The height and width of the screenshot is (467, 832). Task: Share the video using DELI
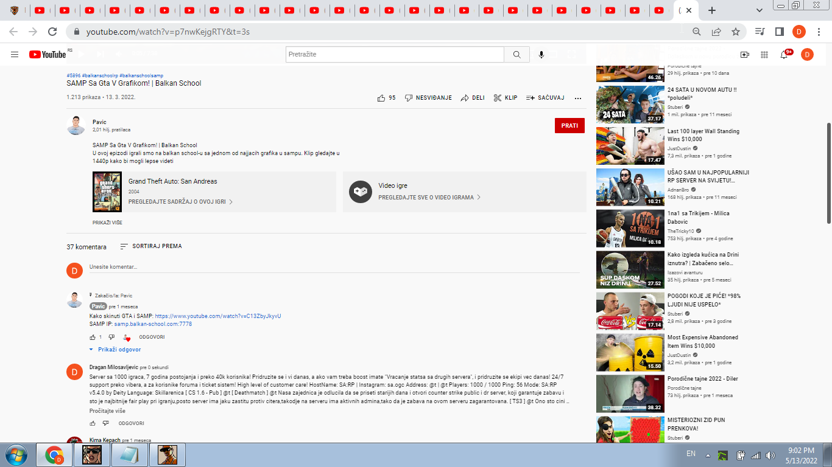click(x=473, y=97)
